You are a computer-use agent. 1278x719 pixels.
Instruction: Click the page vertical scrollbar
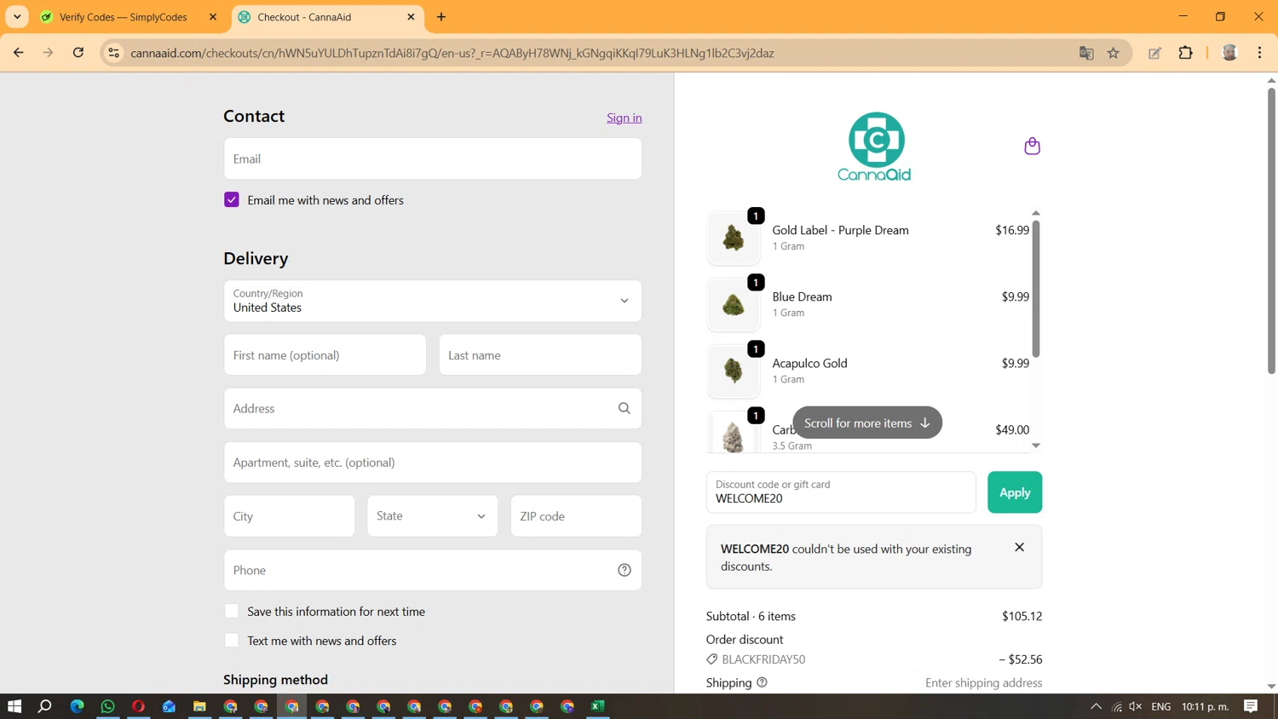point(1271,230)
